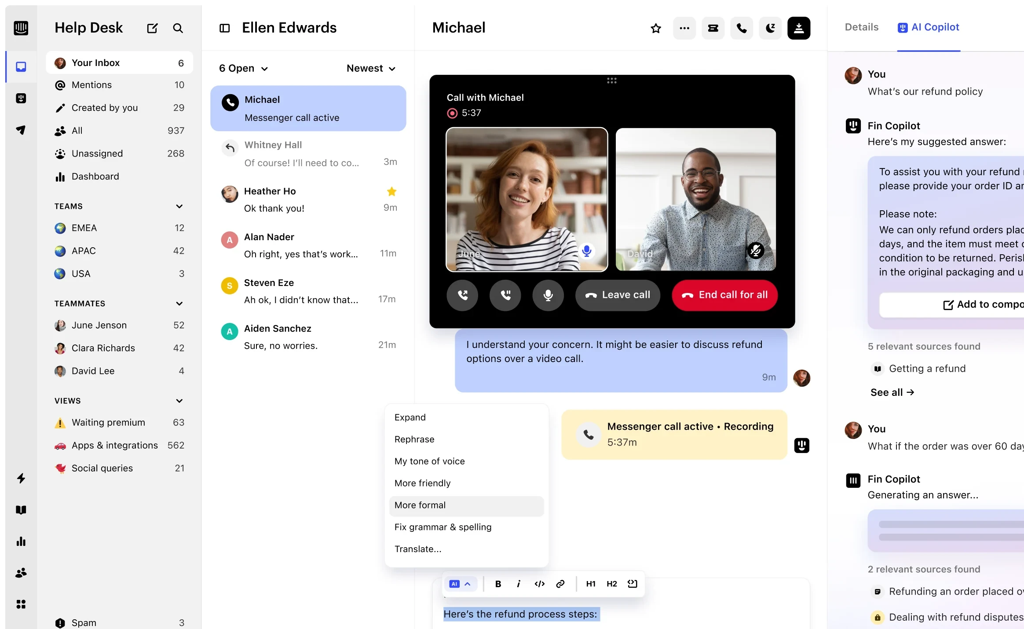This screenshot has height=629, width=1024.
Task: Select June's video thumbnail
Action: (x=527, y=199)
